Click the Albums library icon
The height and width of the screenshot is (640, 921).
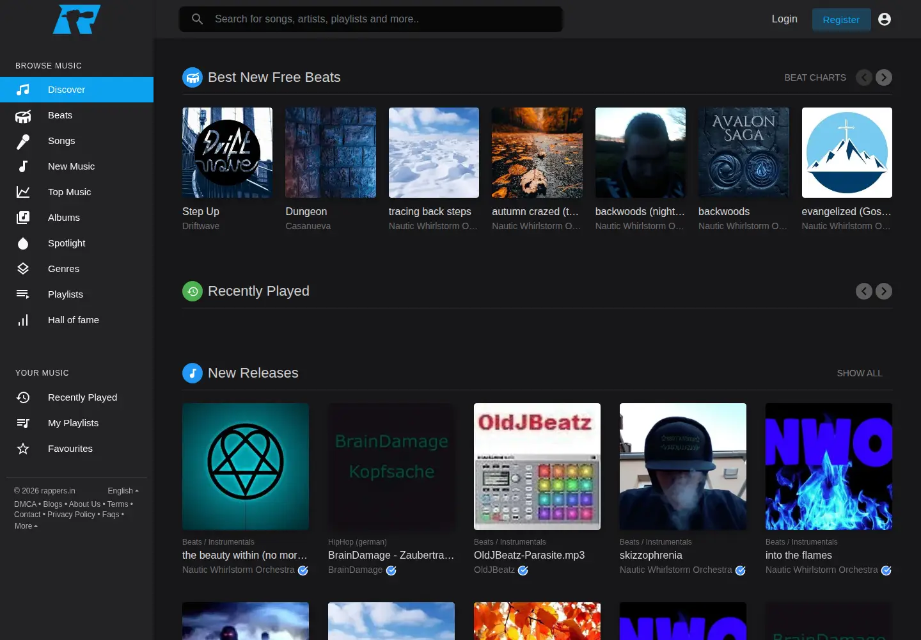(x=23, y=218)
